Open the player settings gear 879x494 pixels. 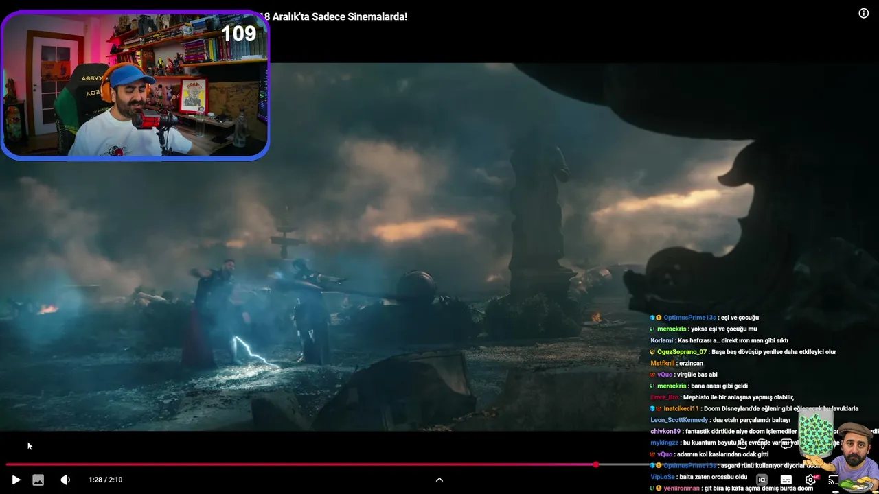[810, 480]
